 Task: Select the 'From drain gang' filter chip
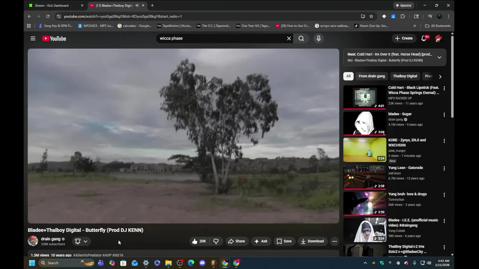[x=372, y=76]
